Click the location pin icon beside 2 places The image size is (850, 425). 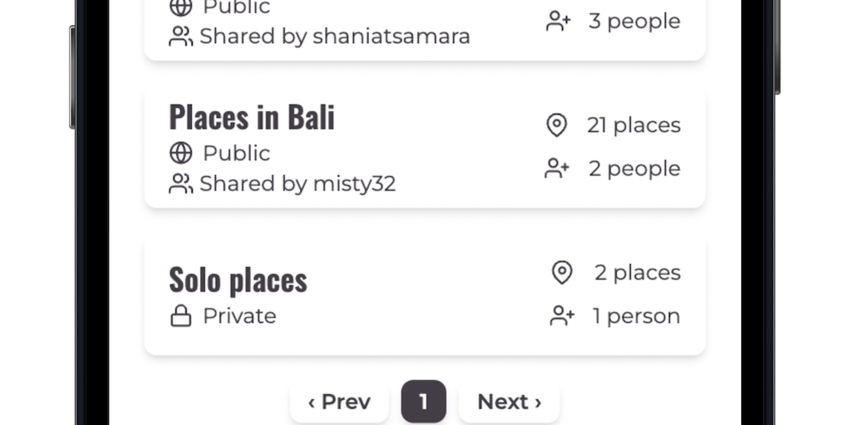tap(563, 272)
